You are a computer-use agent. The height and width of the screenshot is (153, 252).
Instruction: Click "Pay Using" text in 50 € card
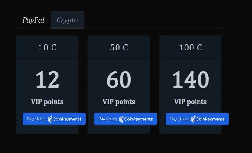click(107, 119)
